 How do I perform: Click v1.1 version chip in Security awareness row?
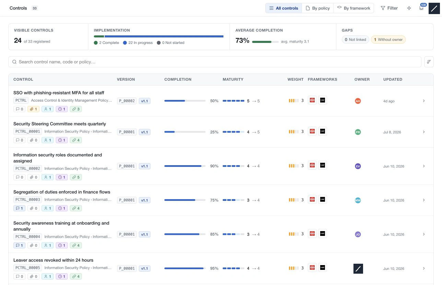pyautogui.click(x=144, y=234)
